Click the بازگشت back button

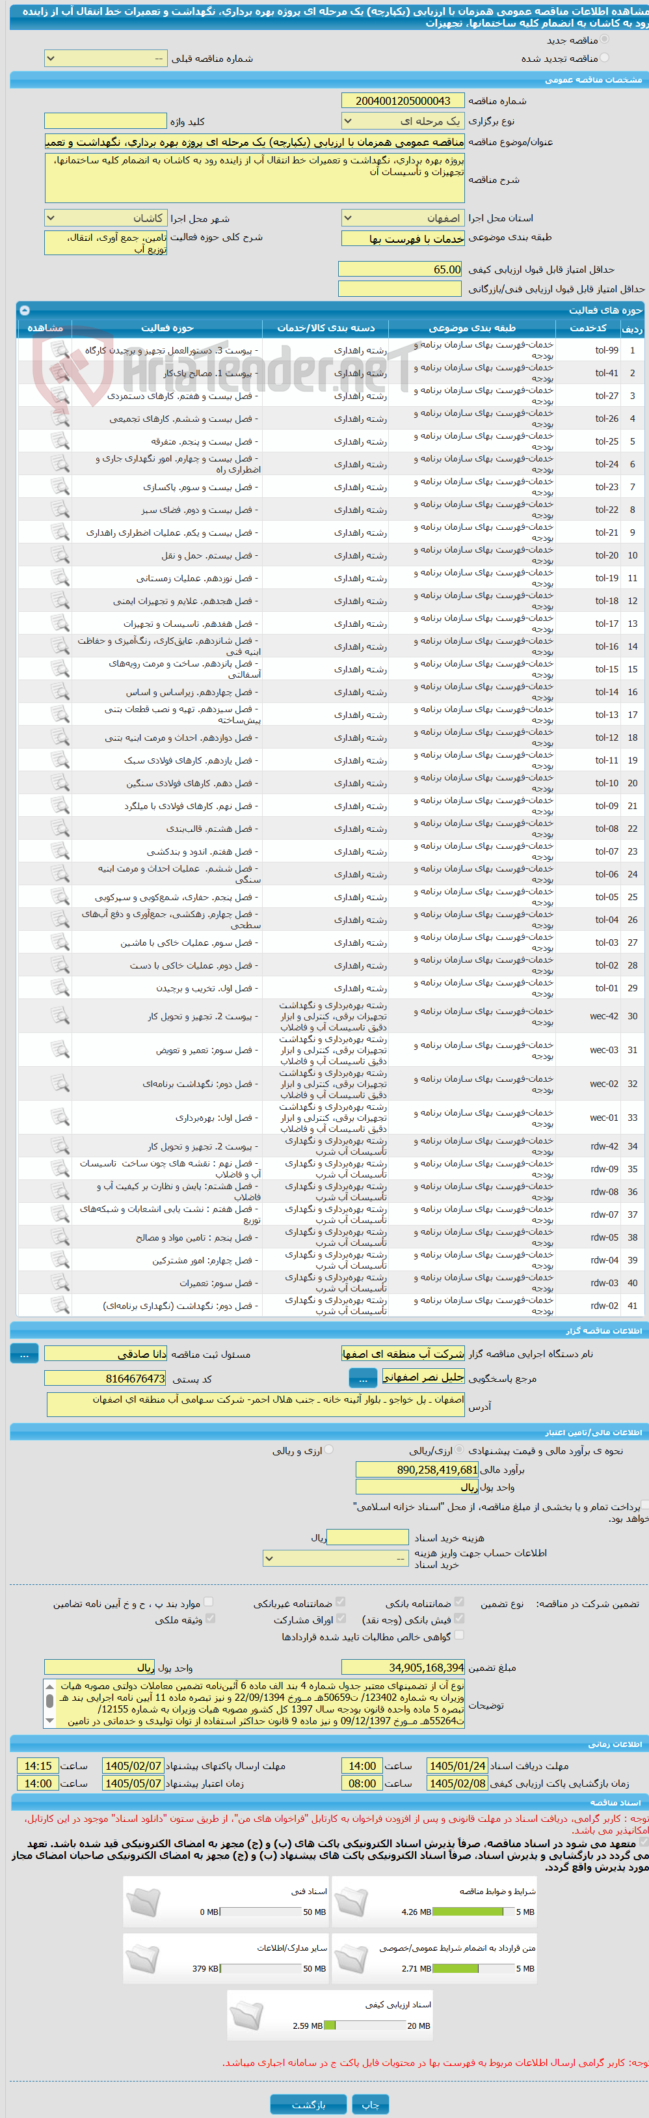tap(308, 2103)
